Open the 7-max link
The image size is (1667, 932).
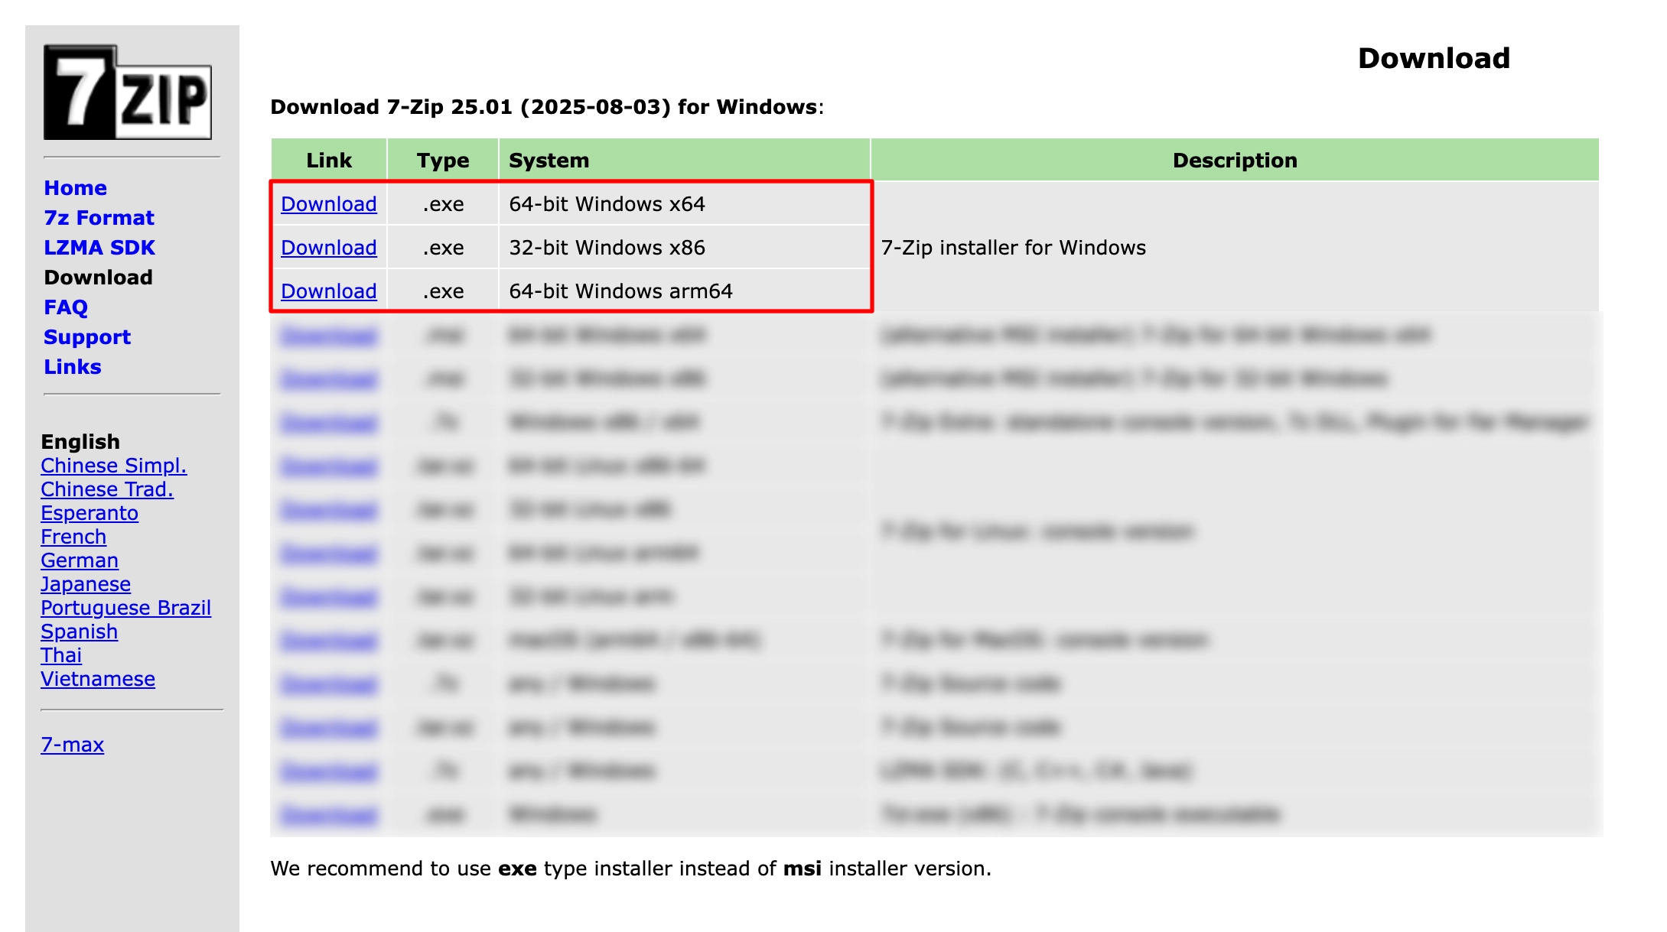point(72,745)
